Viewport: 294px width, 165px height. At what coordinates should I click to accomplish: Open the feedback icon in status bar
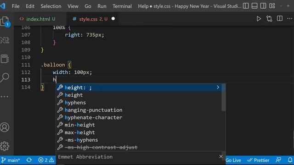pyautogui.click(x=278, y=160)
